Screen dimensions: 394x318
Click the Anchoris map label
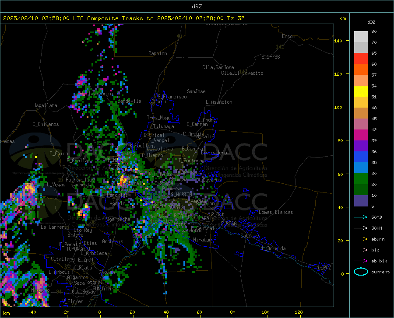[113, 241]
